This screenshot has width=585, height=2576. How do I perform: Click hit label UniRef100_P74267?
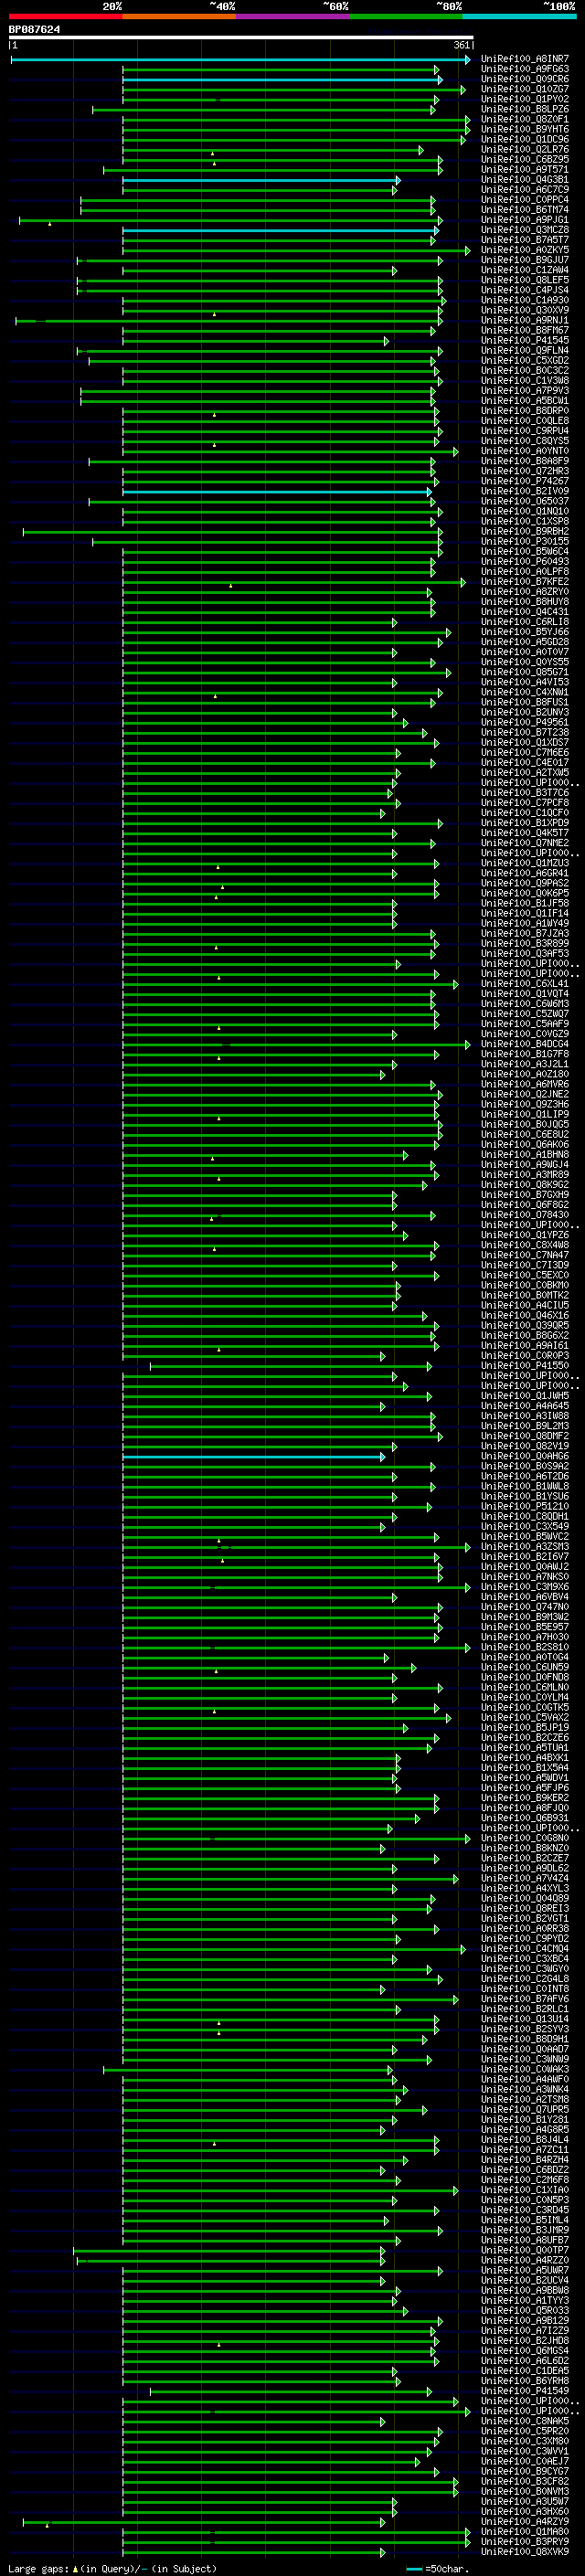coord(524,482)
